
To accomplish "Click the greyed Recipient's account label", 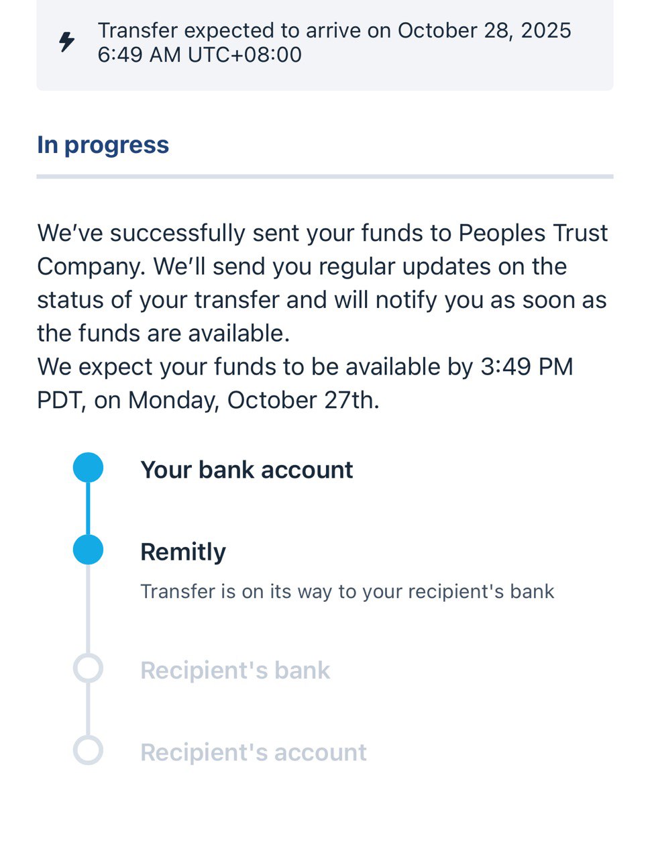I will click(253, 752).
